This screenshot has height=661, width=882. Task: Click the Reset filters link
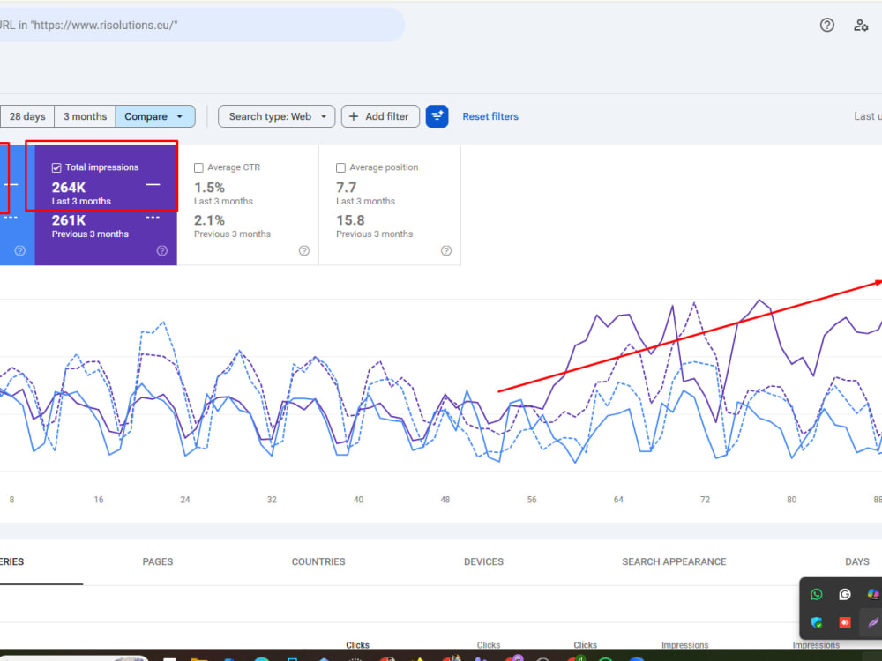click(x=490, y=116)
